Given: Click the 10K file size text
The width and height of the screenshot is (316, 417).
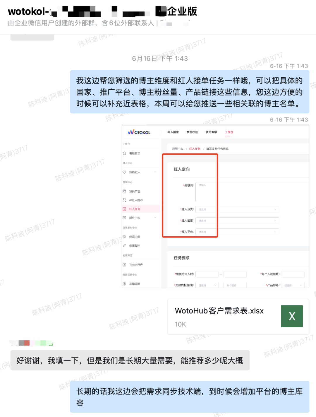Looking at the screenshot, I should pyautogui.click(x=180, y=324).
